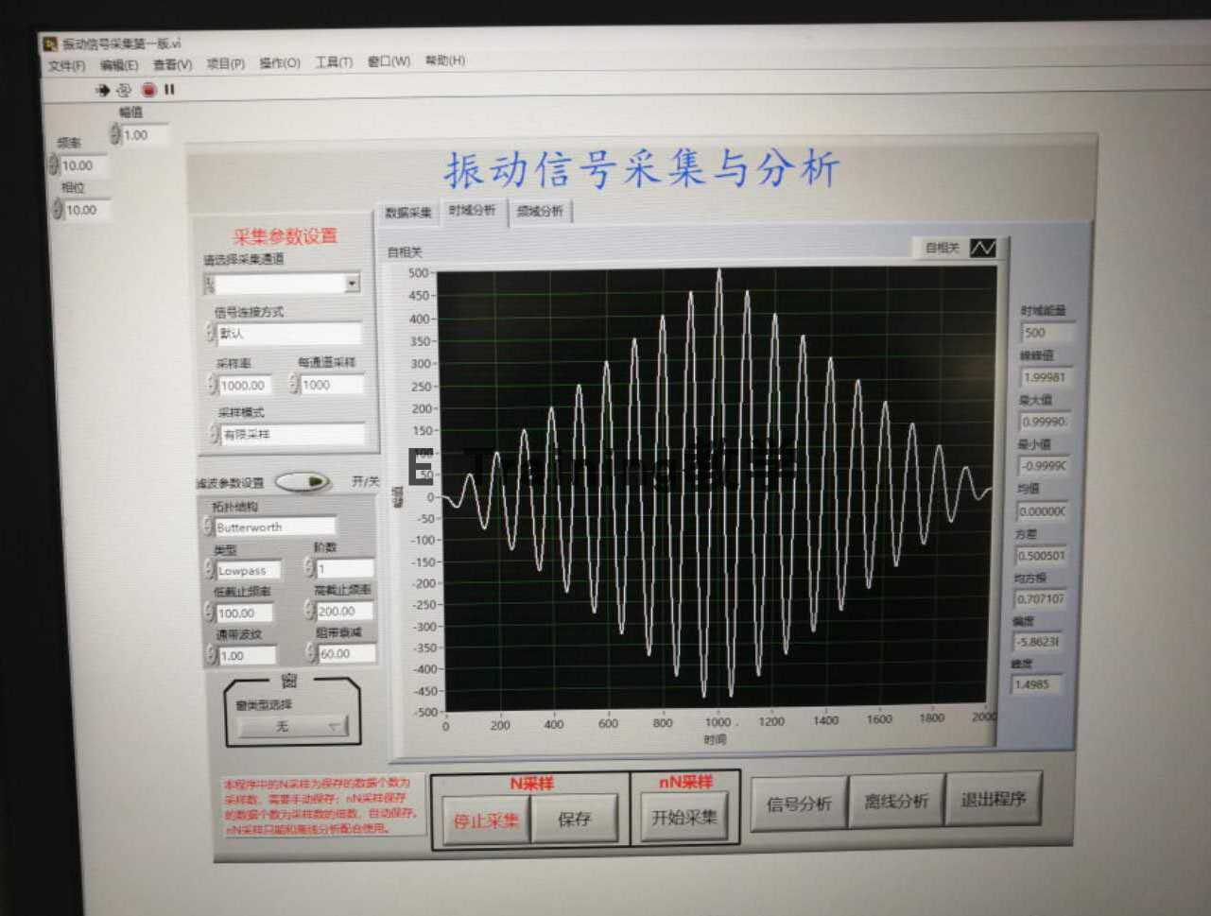The image size is (1211, 916).
Task: Open the 编辑(E) menu
Action: 119,65
